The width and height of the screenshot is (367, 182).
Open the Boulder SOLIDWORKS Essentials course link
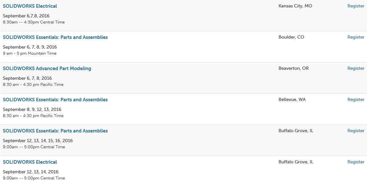click(x=55, y=37)
